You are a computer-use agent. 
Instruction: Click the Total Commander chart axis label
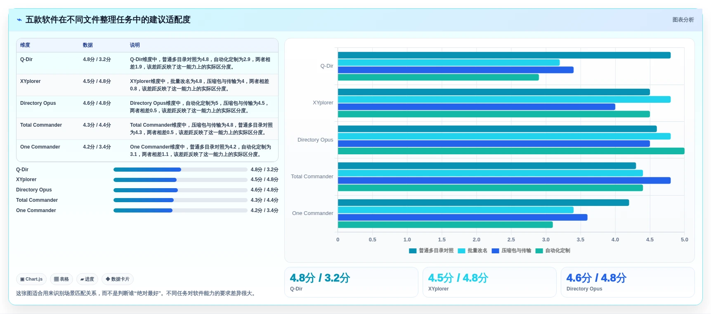312,177
